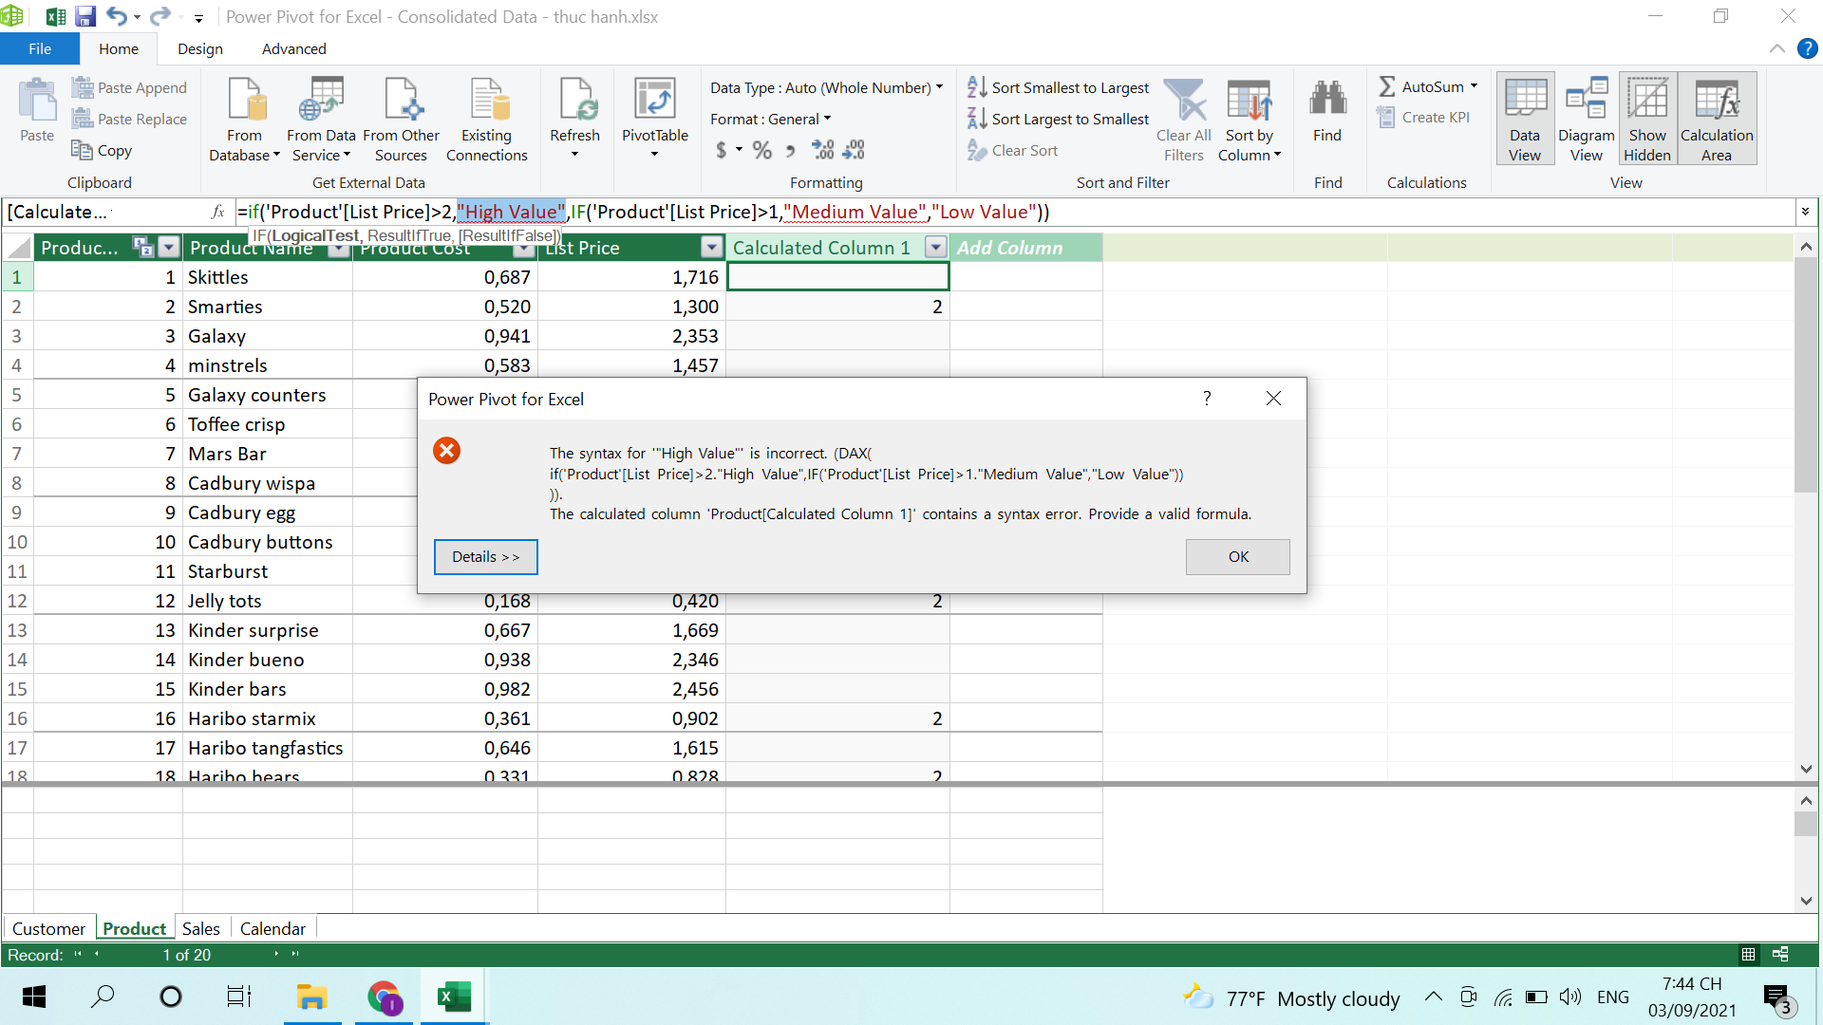Click the vertical scrollbar down arrow
Screen dimensions: 1823x1025
(1806, 769)
